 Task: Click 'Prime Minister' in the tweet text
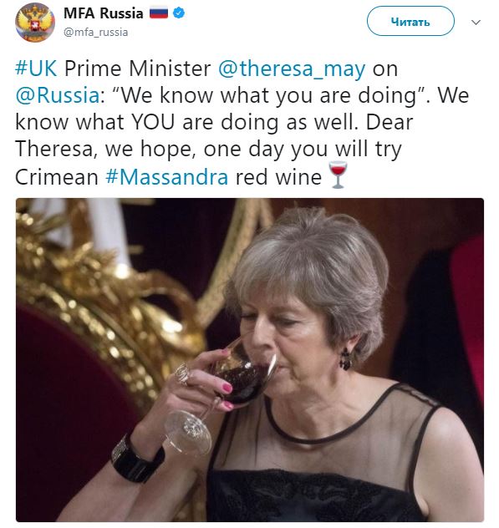[137, 69]
